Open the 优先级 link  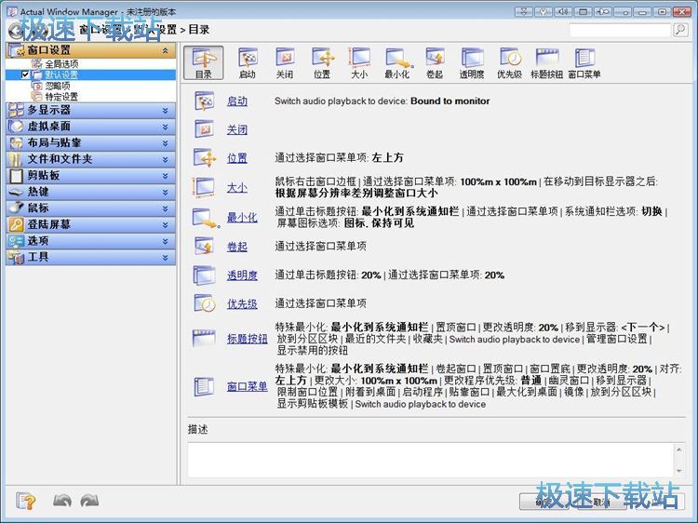pos(242,304)
